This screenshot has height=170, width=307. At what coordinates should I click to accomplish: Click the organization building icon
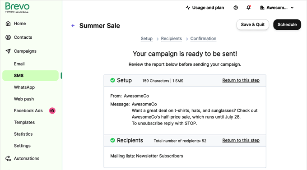tap(262, 8)
